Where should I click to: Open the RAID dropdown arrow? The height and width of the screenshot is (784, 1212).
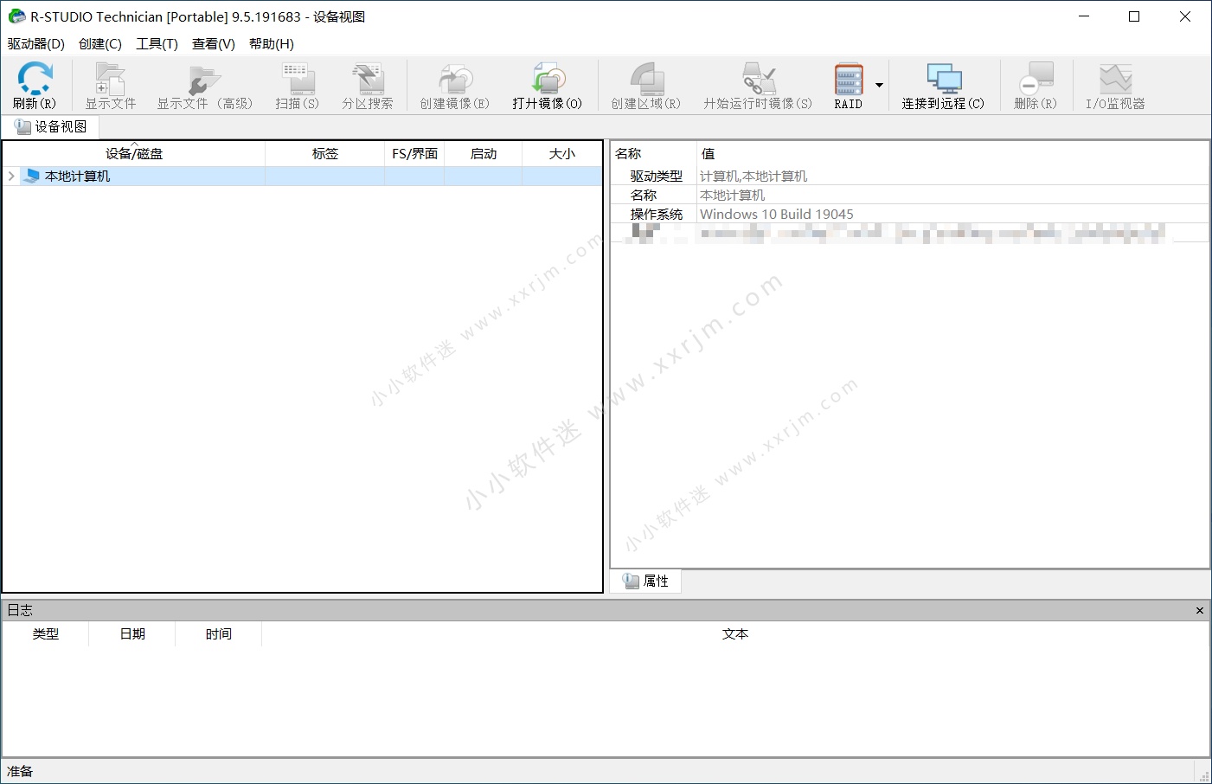click(x=879, y=85)
